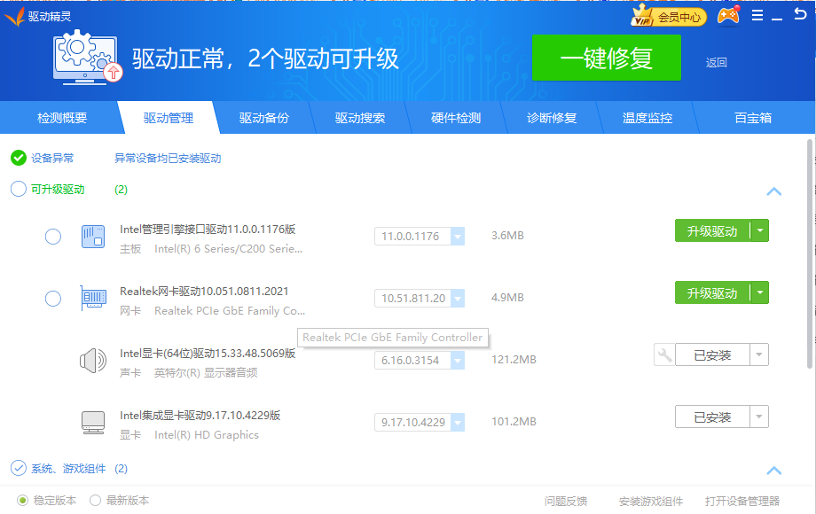Click the Intel管理引擎 motherboard device icon
Viewport: 816px width, 514px height.
[x=93, y=237]
